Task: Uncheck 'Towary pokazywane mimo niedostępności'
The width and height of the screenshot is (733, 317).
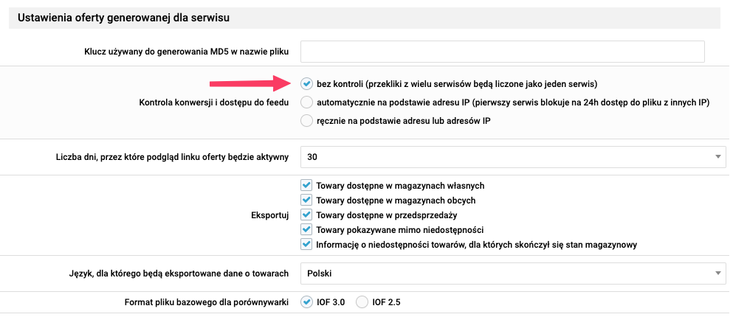Action: click(306, 230)
